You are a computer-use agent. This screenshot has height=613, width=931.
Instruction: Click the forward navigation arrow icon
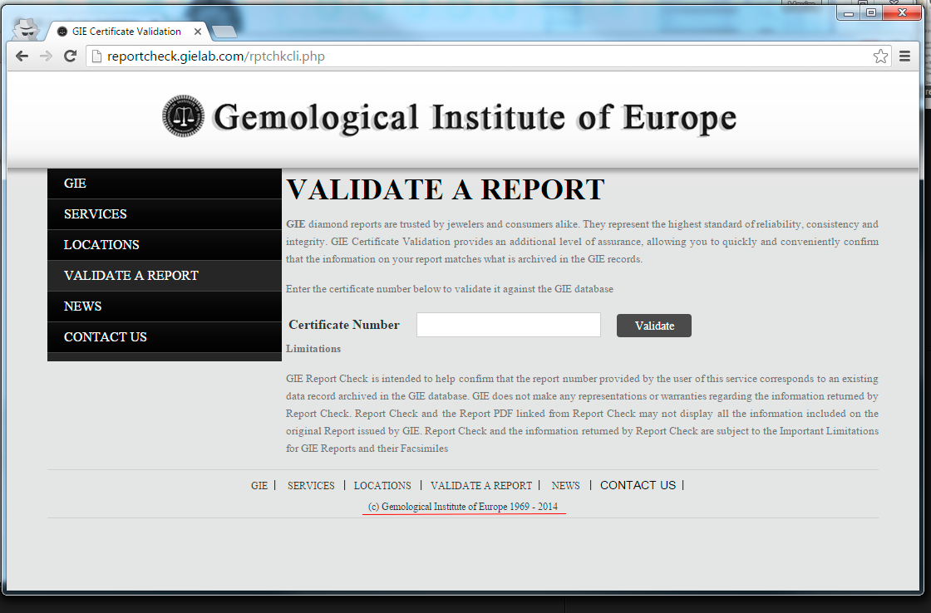pyautogui.click(x=47, y=56)
